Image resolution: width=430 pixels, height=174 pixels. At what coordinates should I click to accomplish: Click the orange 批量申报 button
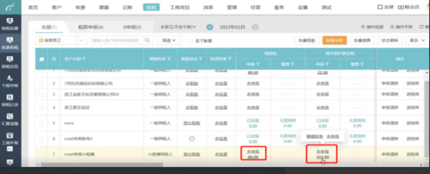coord(334,41)
